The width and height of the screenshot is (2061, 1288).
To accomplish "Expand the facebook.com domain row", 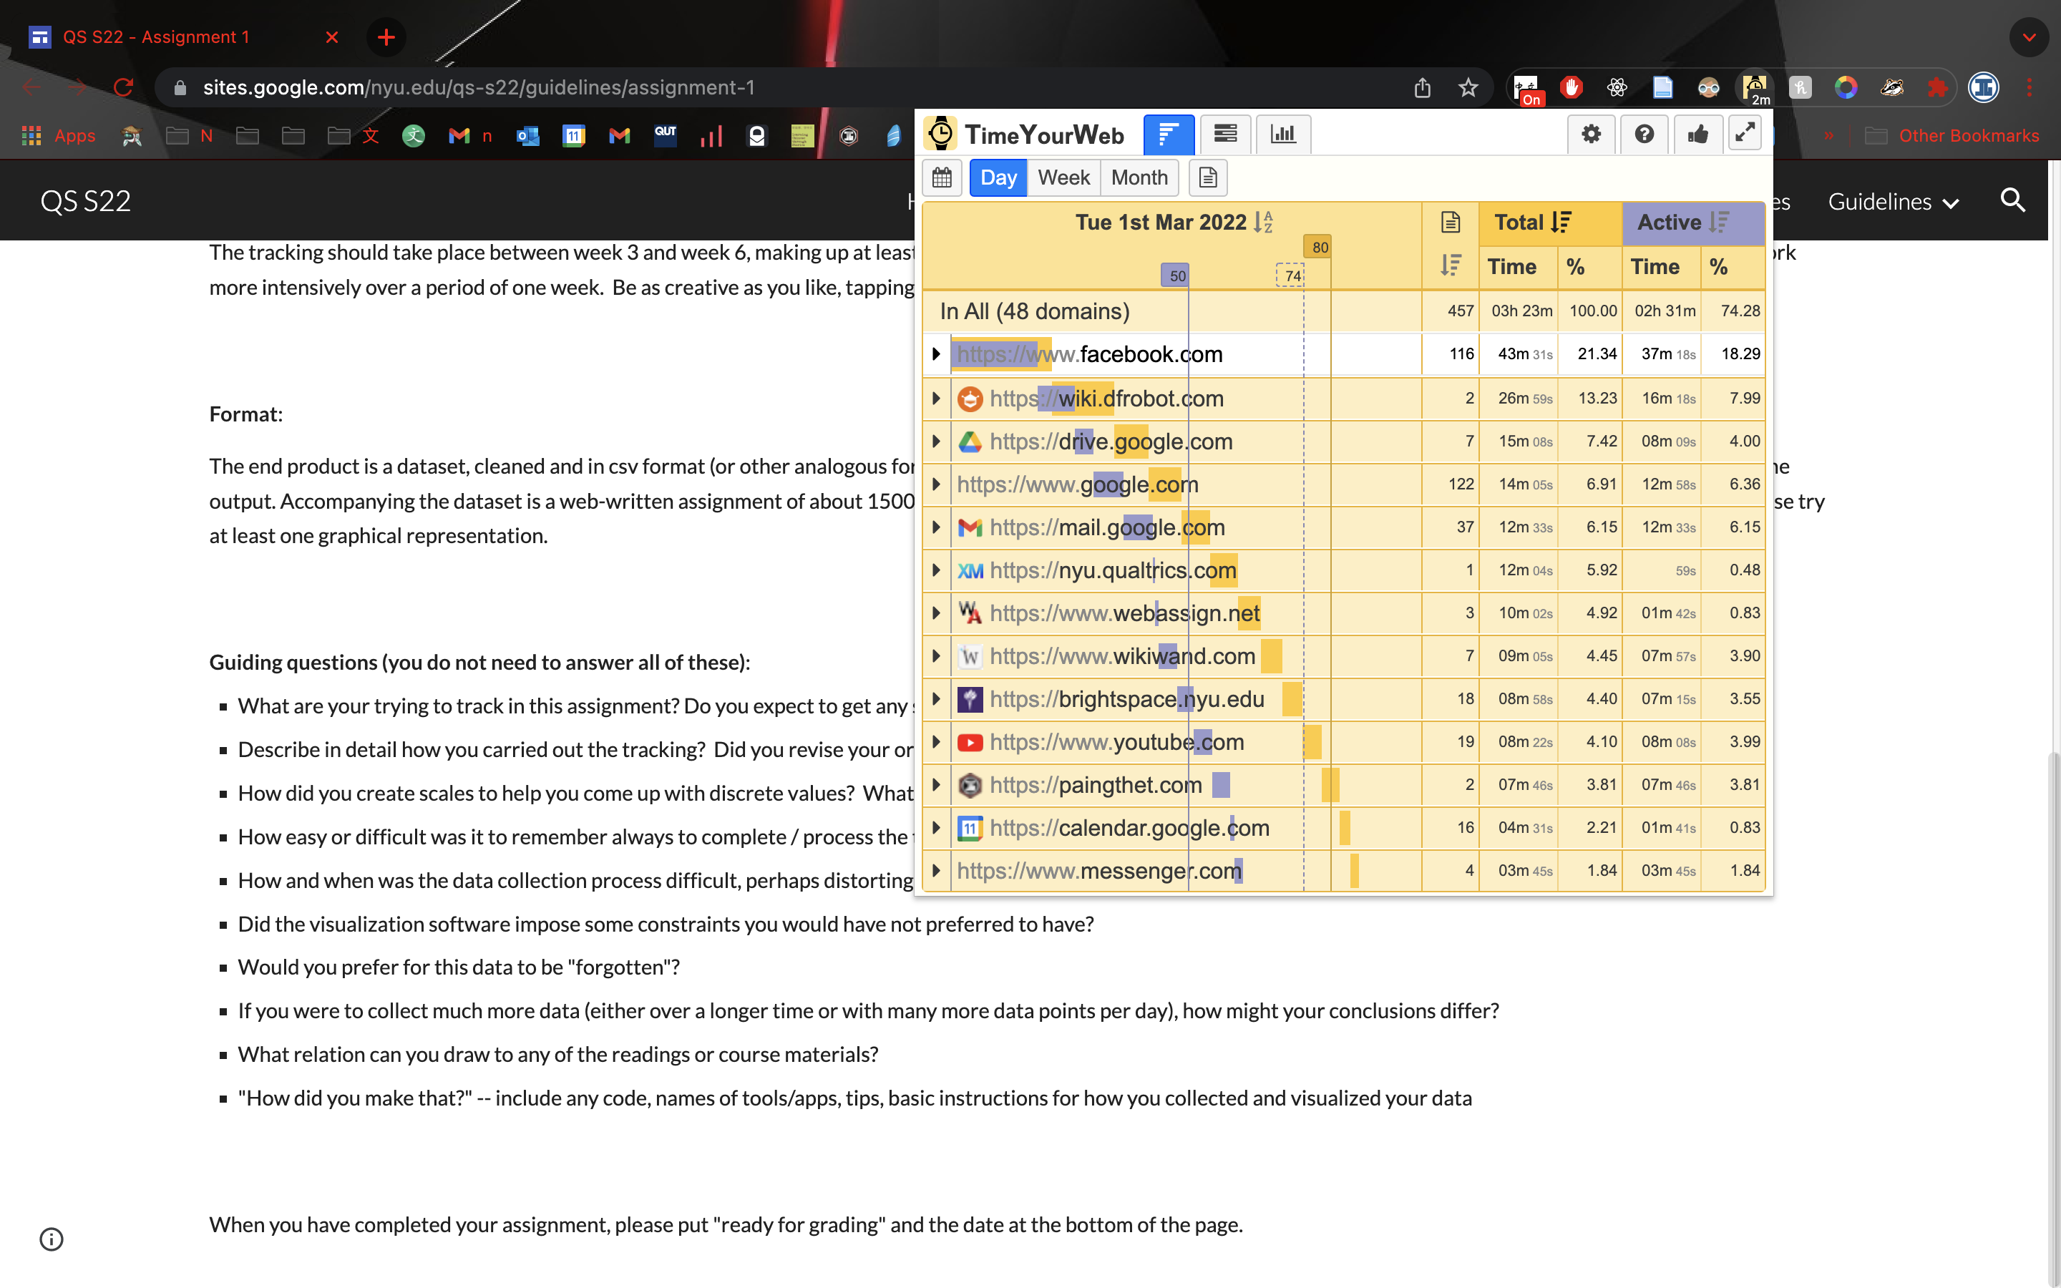I will (x=933, y=353).
